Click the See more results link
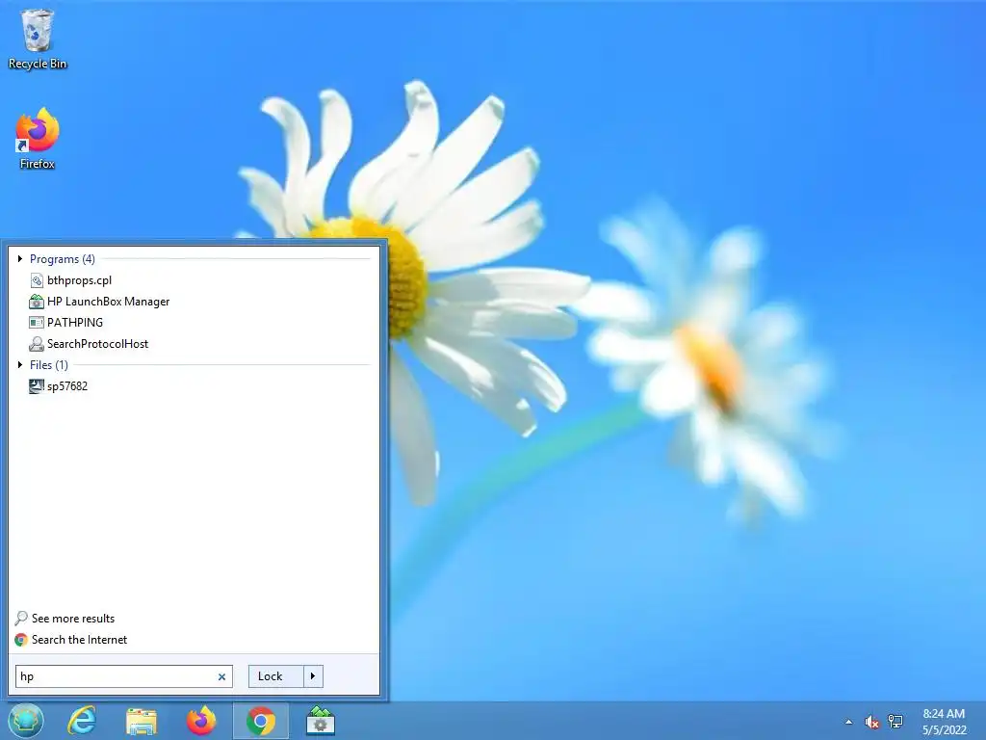Screen dimensions: 986x740 pos(73,618)
